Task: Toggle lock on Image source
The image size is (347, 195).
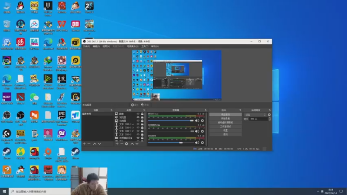Action: (142, 114)
